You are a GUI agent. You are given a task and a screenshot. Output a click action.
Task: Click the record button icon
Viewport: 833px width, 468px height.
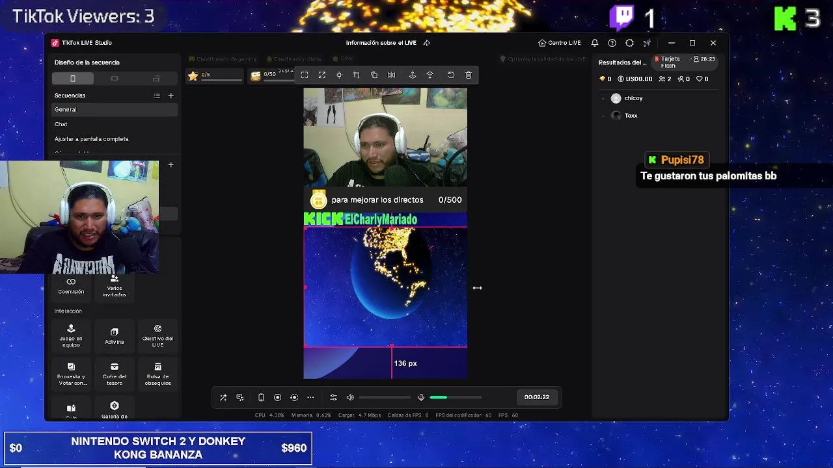277,397
